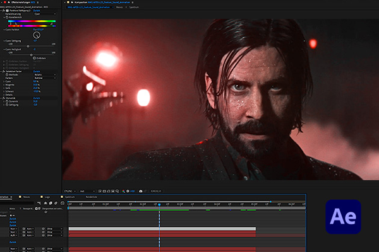Click the Cyan Helligkeit slider handle
The image size is (379, 252).
point(31,55)
